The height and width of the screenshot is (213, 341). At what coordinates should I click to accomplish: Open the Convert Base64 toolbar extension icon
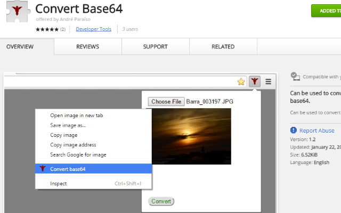tap(255, 81)
